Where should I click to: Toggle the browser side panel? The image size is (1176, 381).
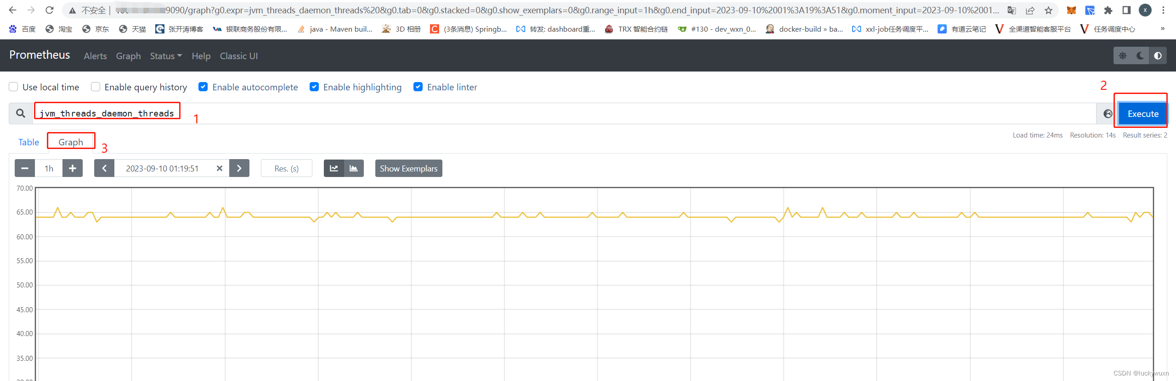click(1126, 10)
